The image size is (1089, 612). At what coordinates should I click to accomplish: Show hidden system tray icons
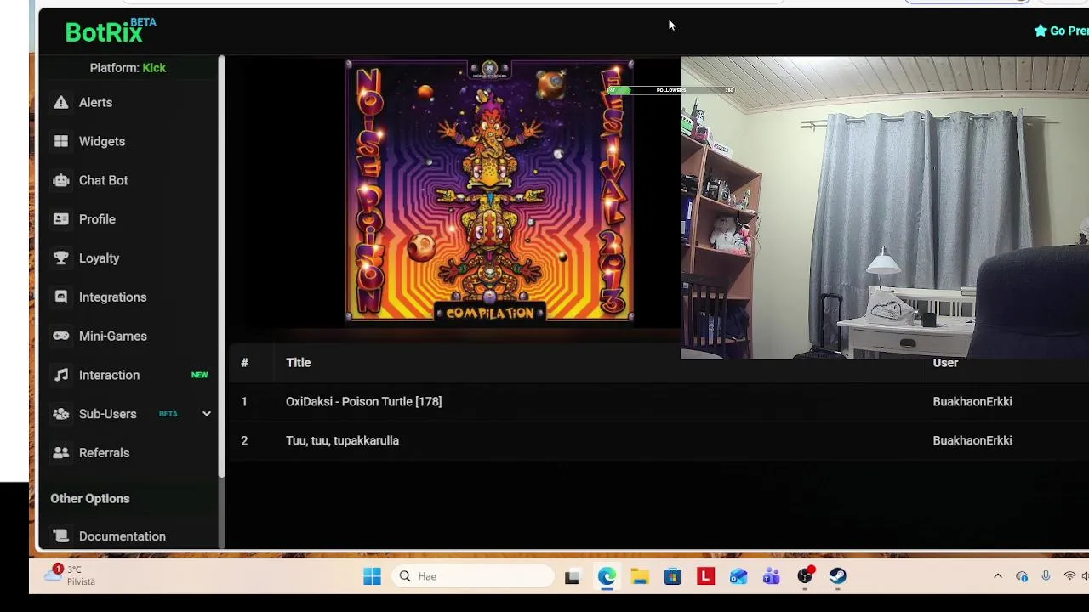click(998, 576)
